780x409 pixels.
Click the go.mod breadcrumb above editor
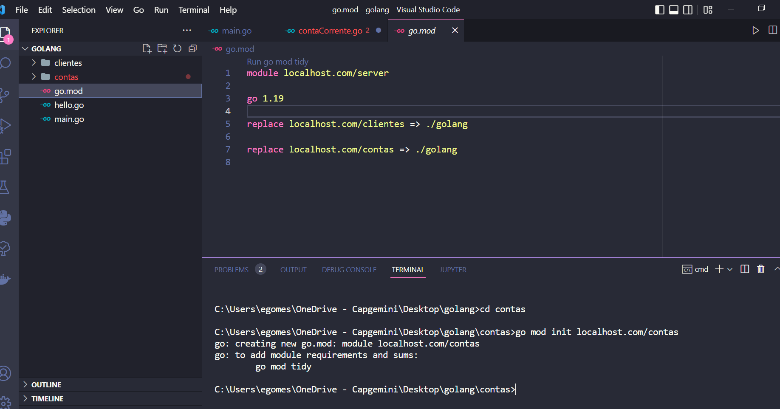(x=240, y=49)
